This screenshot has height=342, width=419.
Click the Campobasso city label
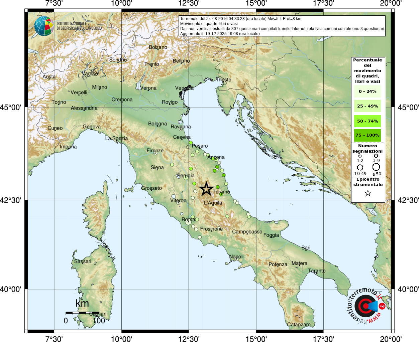coord(247,231)
